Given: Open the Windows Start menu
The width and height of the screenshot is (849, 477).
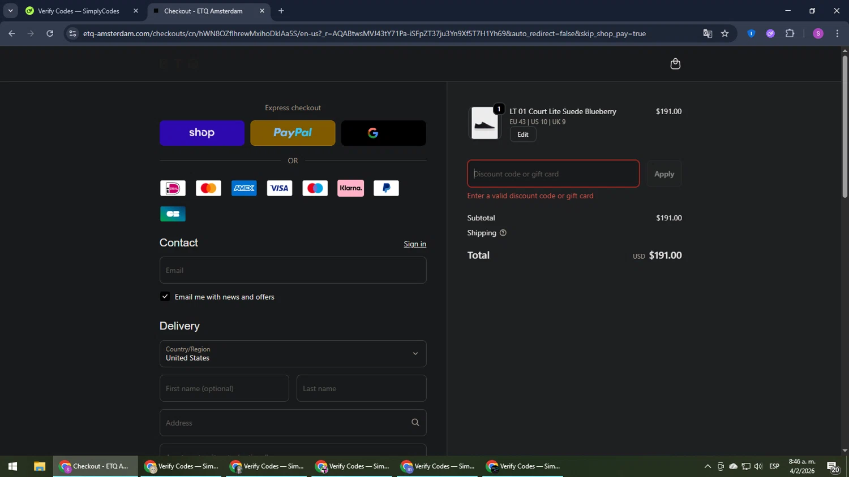Looking at the screenshot, I should [12, 466].
